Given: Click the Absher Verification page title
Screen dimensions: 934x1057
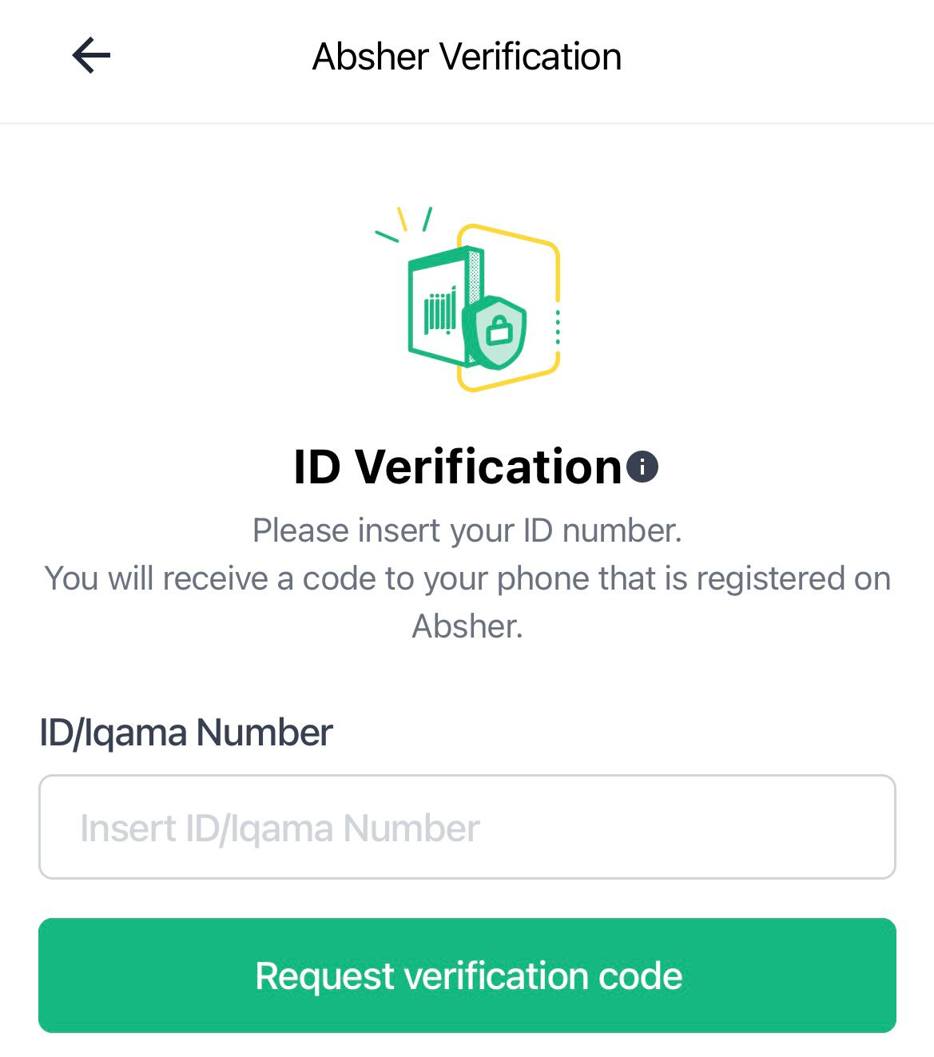Looking at the screenshot, I should 467,57.
